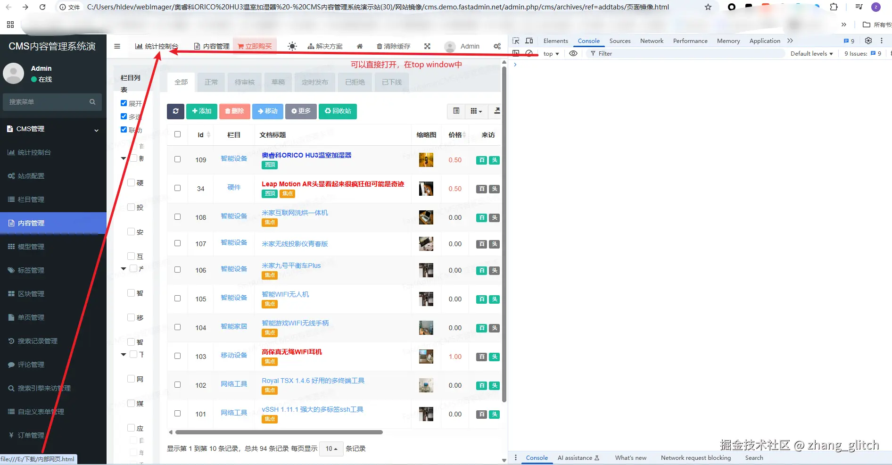Open DevTools three-dot customize menu

coord(882,41)
